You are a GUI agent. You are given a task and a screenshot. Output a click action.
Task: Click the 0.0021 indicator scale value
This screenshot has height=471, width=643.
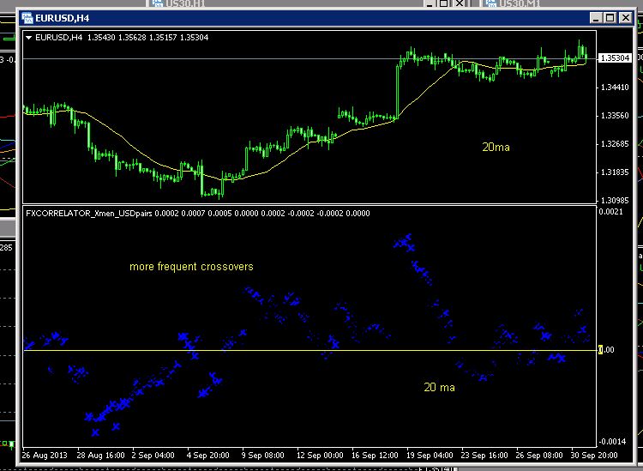pyautogui.click(x=610, y=212)
